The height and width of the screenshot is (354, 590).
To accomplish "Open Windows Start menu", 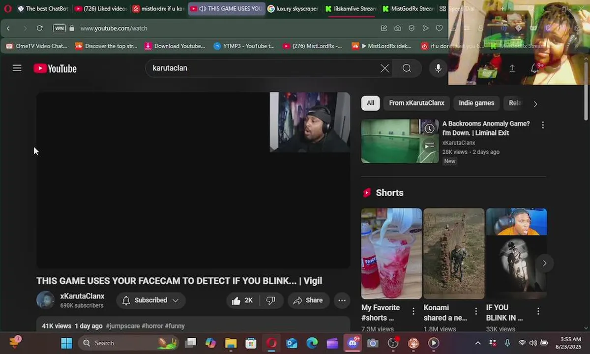I will (x=66, y=343).
